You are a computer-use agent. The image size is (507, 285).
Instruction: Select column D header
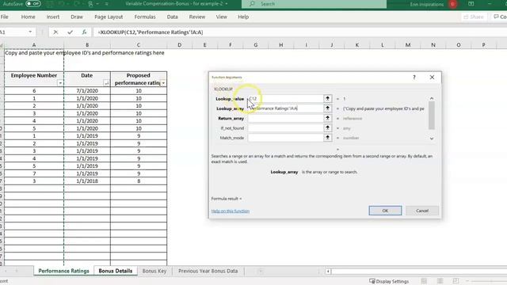pyautogui.click(x=179, y=45)
